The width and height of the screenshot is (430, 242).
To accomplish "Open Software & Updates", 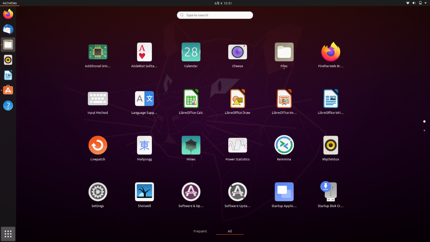I will pyautogui.click(x=191, y=192).
